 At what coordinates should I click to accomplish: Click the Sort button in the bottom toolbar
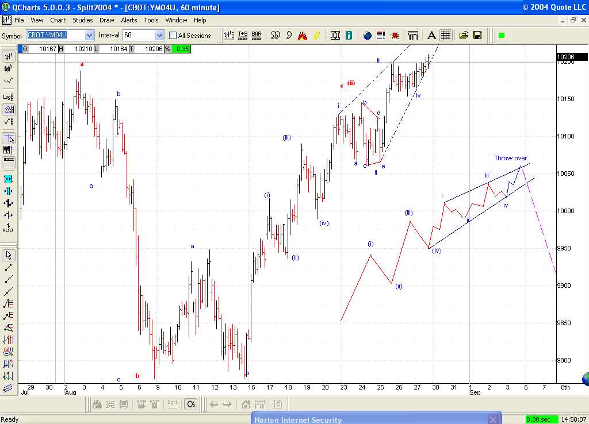point(173,404)
